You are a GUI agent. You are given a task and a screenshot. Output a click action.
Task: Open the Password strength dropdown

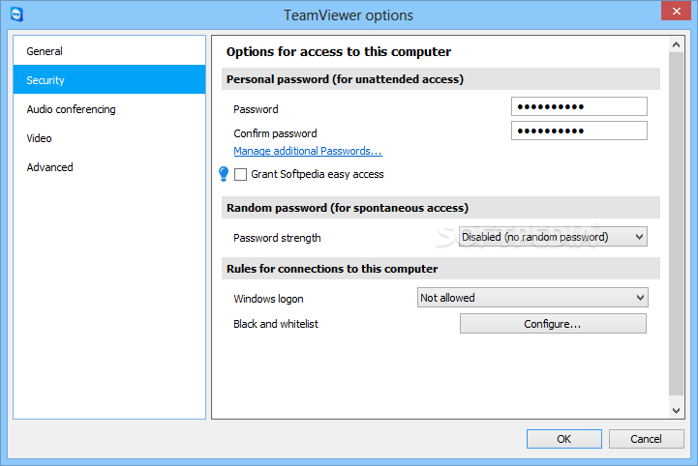(553, 237)
